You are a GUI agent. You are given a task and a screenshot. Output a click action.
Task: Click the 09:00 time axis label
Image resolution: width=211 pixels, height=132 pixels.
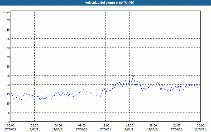coord(82,126)
